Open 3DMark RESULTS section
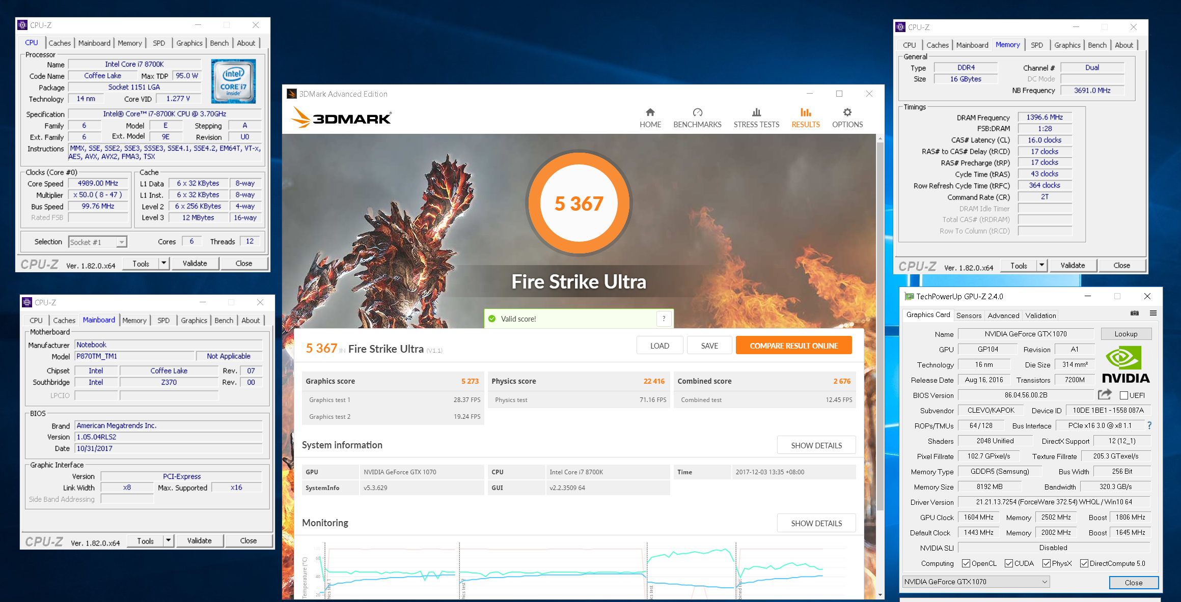The width and height of the screenshot is (1181, 602). tap(806, 118)
